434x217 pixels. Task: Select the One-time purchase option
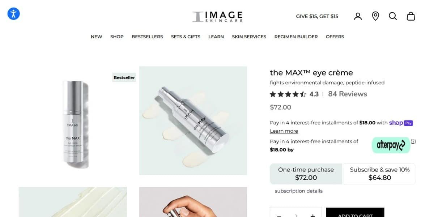tap(306, 174)
